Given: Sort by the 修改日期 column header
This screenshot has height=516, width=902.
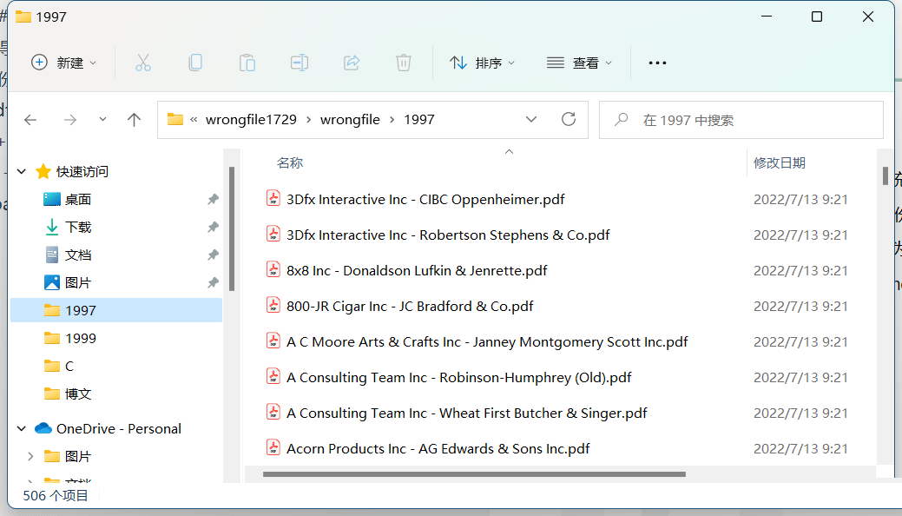Looking at the screenshot, I should pos(780,163).
